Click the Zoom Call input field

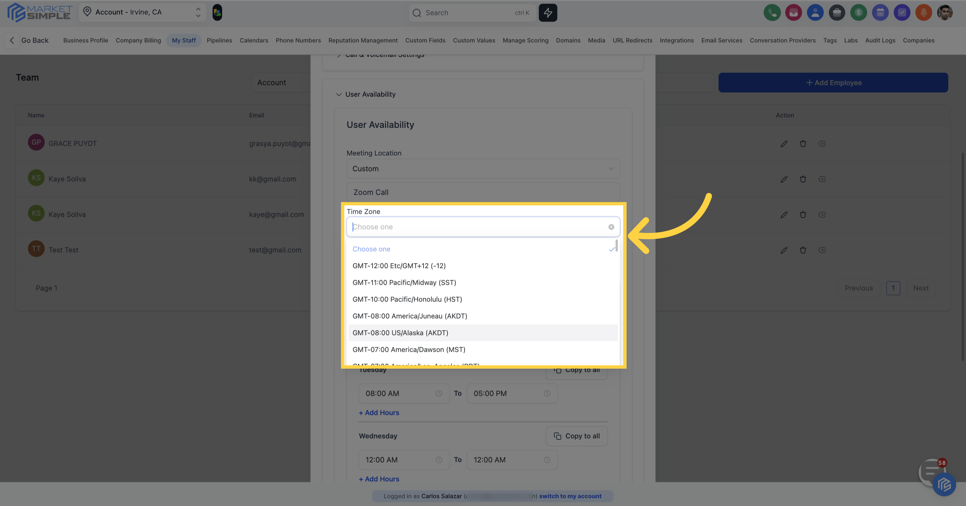[x=483, y=193]
